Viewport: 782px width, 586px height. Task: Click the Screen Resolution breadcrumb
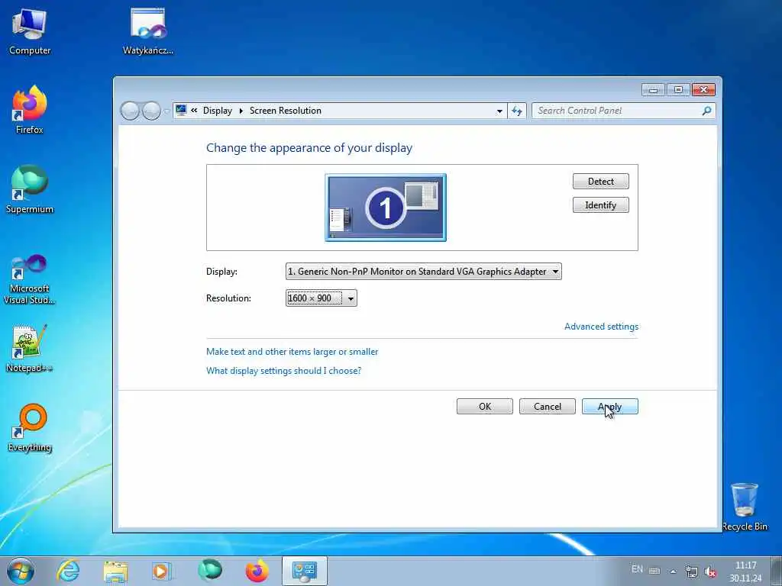[286, 111]
